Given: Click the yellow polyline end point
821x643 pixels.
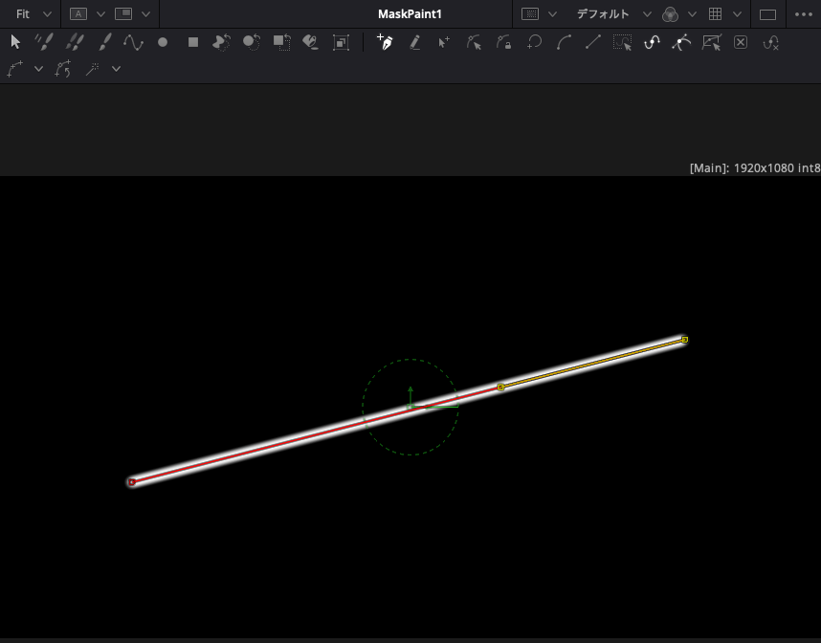Looking at the screenshot, I should tap(685, 340).
